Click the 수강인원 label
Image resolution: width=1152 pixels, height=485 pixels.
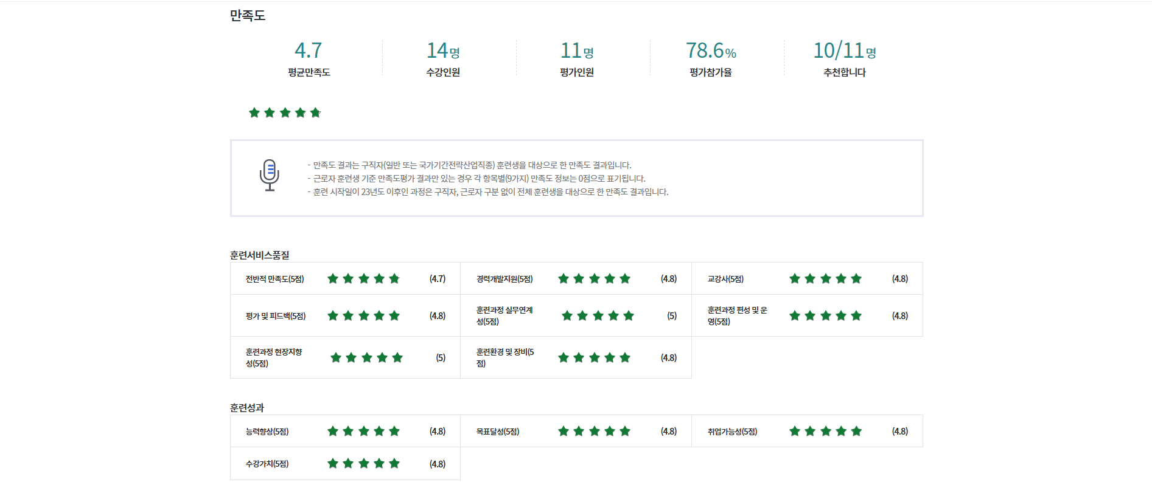click(443, 72)
